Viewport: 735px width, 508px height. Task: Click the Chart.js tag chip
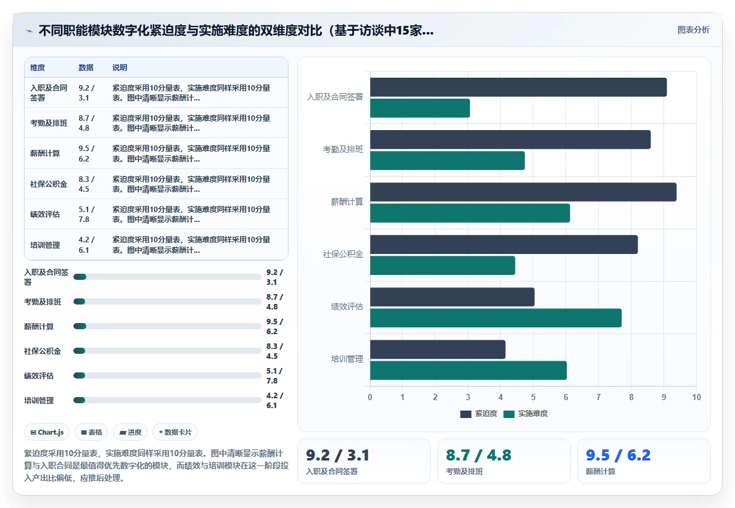coord(47,432)
